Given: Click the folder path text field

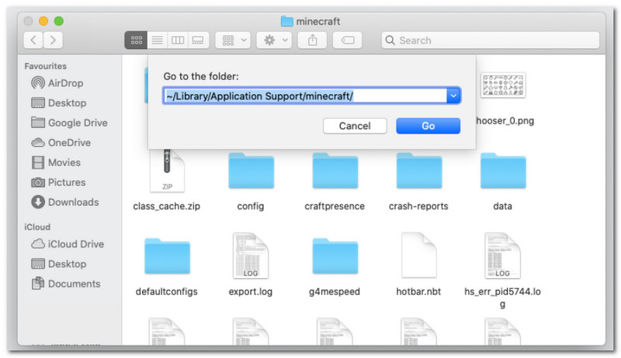Looking at the screenshot, I should (x=305, y=96).
